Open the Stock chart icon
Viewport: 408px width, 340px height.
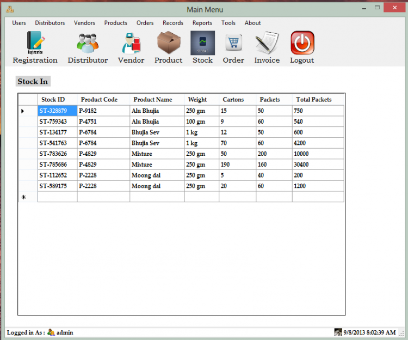pos(202,43)
